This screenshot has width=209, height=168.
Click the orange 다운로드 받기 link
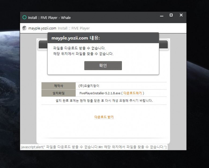[x=104, y=117]
